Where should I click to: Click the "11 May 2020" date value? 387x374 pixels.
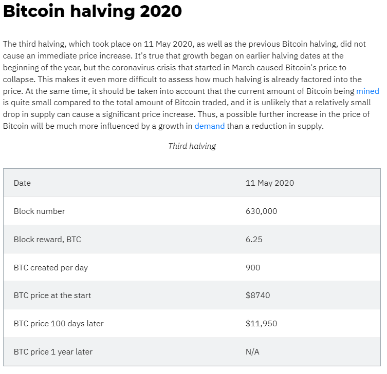pos(270,183)
